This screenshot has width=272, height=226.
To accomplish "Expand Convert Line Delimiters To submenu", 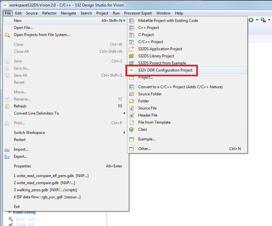I will coord(124,113).
